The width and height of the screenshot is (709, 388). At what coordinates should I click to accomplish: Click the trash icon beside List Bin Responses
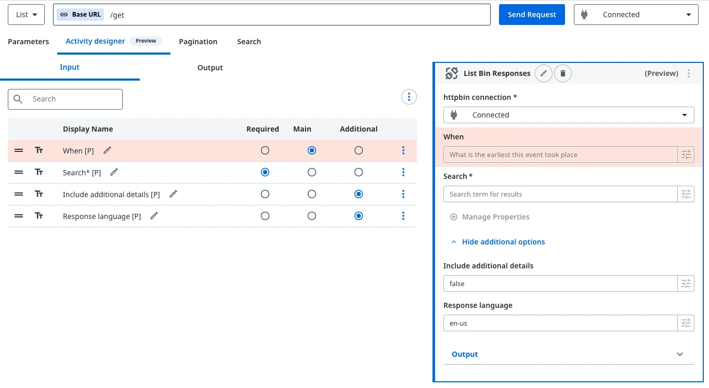[563, 73]
